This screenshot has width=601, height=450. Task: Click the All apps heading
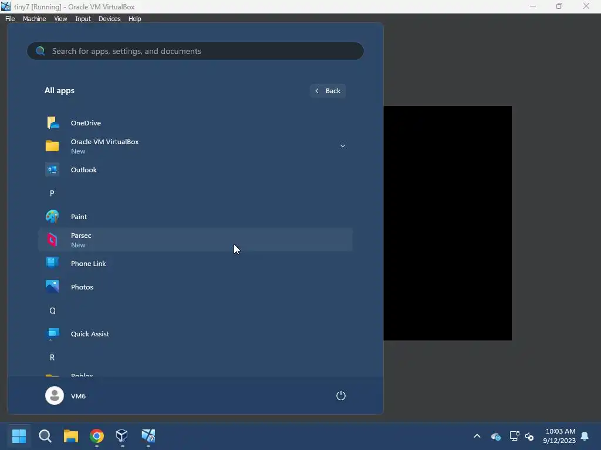click(x=59, y=91)
